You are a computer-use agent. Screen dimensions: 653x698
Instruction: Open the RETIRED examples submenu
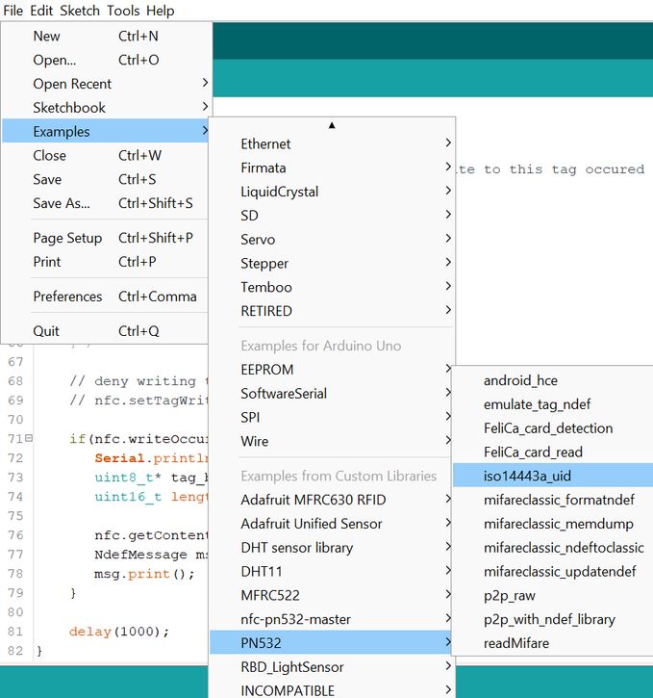[332, 311]
